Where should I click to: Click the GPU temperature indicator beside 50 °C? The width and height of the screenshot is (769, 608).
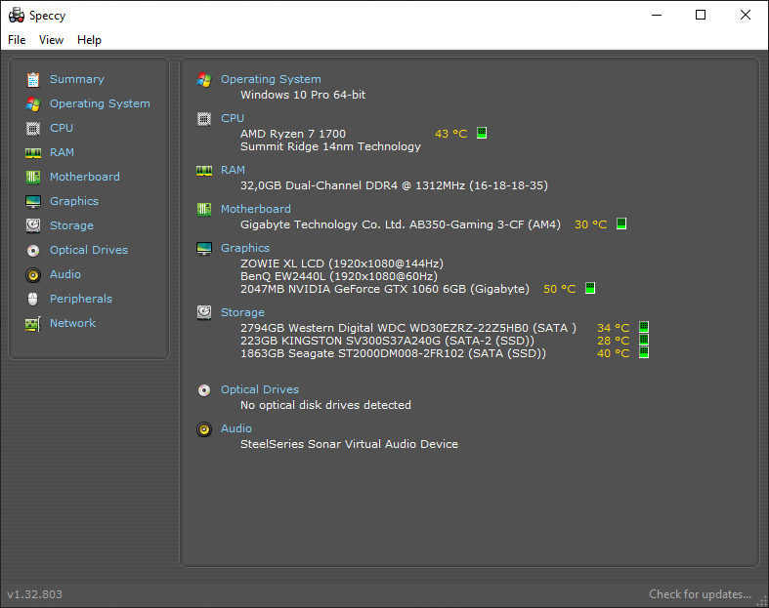click(x=589, y=289)
